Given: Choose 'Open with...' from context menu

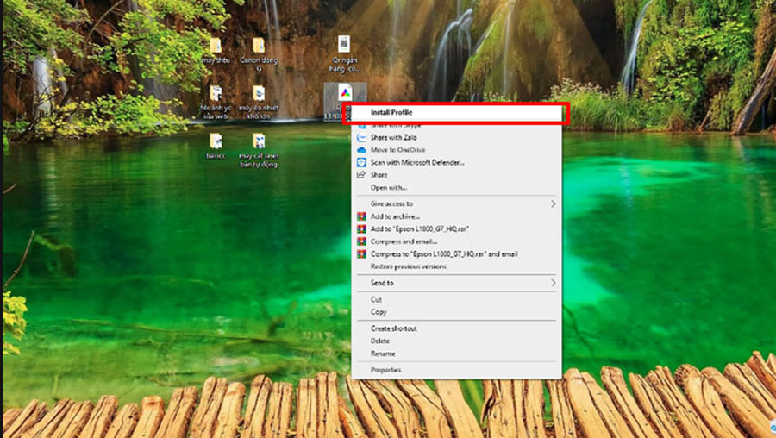Looking at the screenshot, I should 388,187.
